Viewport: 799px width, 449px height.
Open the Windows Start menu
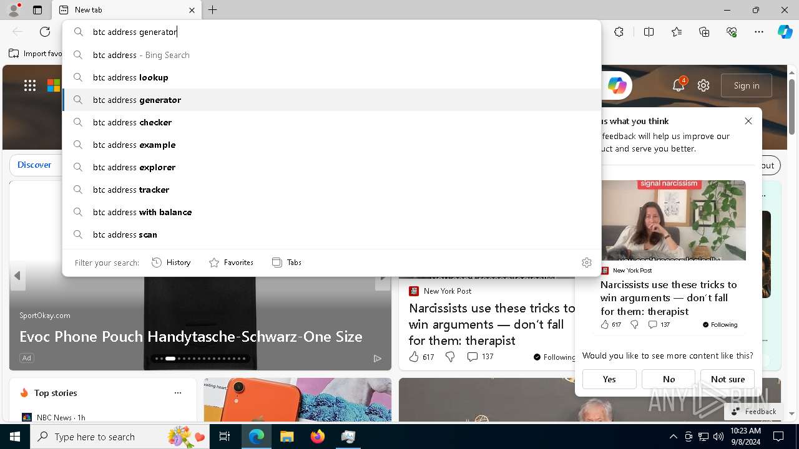15,437
